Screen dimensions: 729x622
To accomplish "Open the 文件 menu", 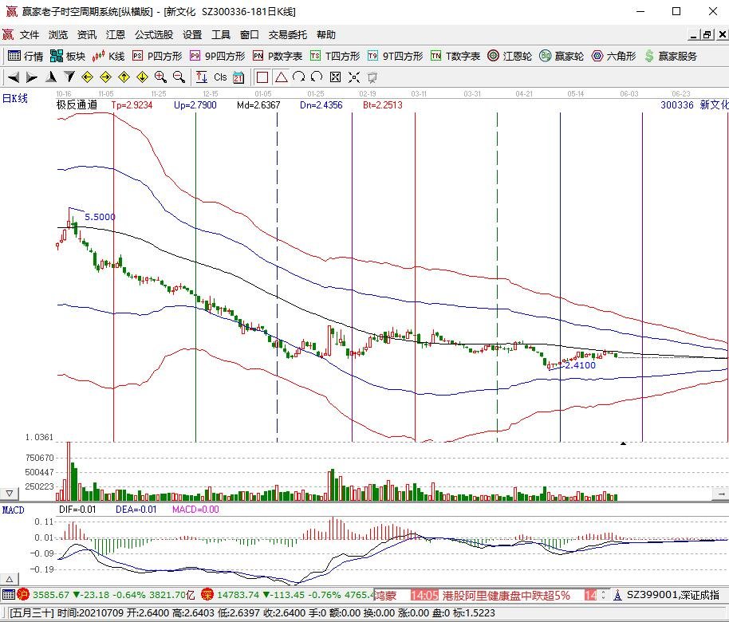I will pyautogui.click(x=30, y=35).
